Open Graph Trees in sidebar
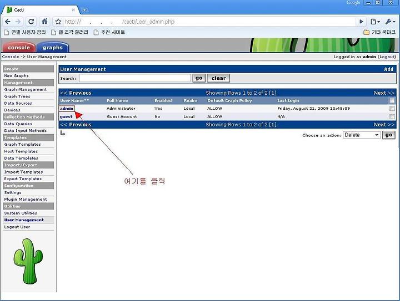Viewport: 400px width, 301px height. point(17,96)
